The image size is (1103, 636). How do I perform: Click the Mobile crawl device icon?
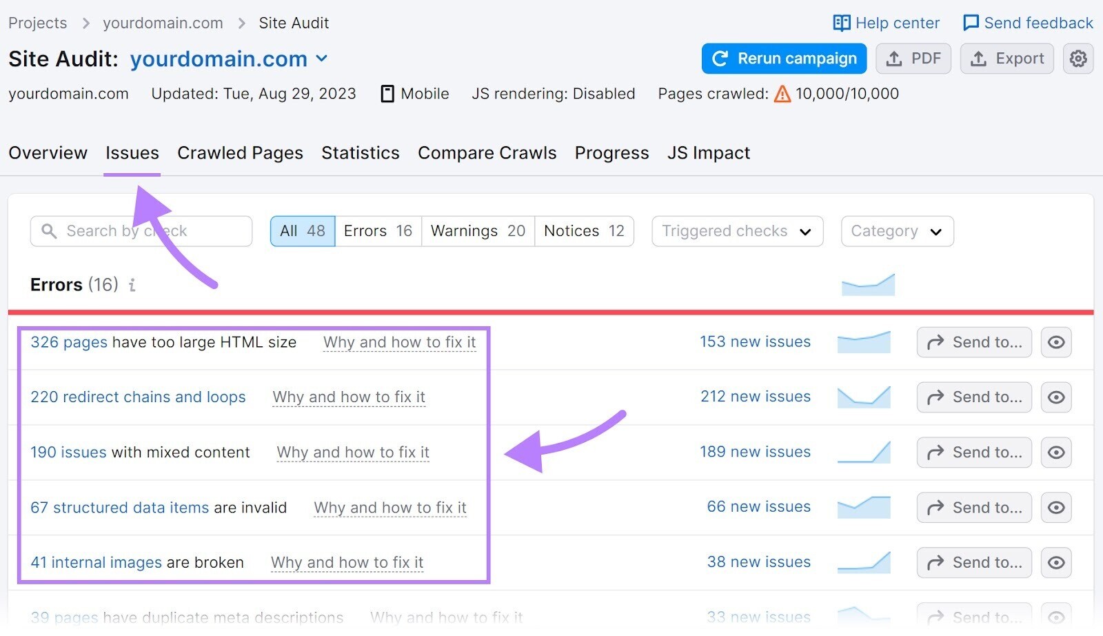(388, 93)
